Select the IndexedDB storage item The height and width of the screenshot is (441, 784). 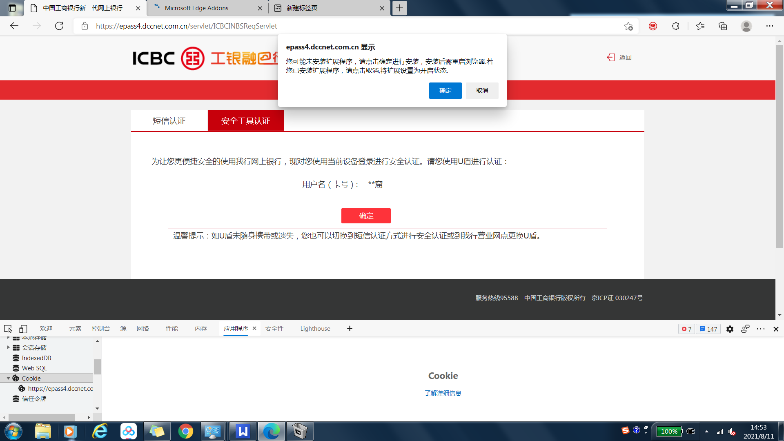[x=36, y=358]
